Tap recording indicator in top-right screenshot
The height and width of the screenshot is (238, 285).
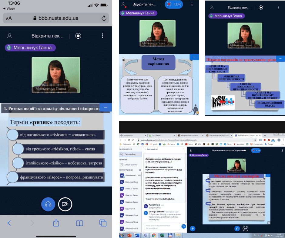[261, 8]
